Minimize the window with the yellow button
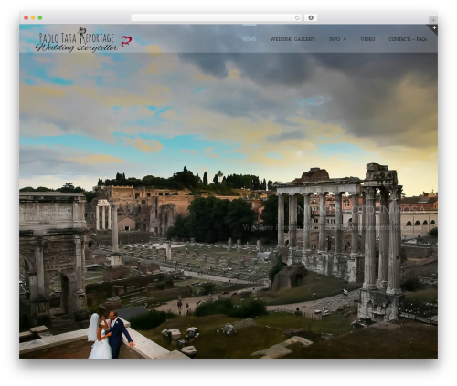 pyautogui.click(x=33, y=18)
